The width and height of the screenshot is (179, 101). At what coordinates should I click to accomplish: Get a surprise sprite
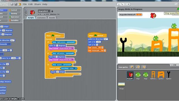click(x=144, y=67)
